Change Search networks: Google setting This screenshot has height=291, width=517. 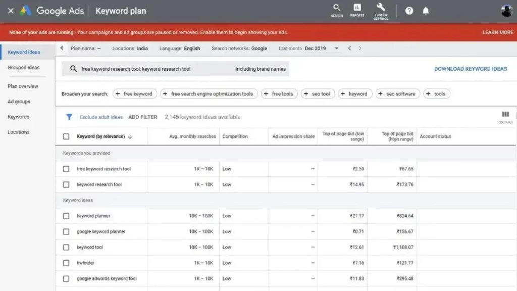[239, 48]
